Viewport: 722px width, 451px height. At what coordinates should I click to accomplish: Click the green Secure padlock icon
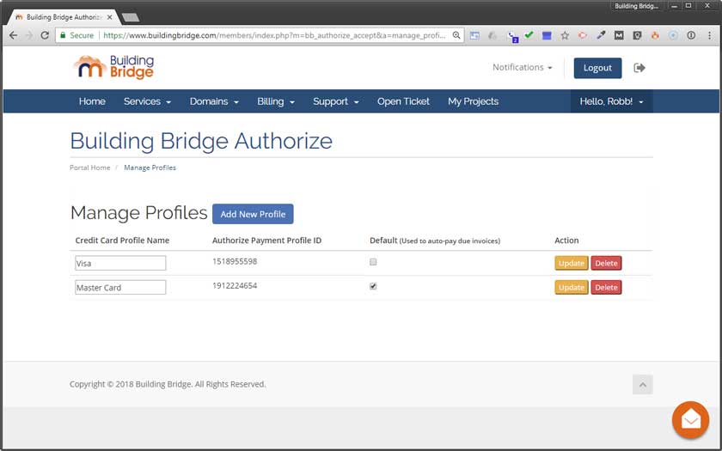(x=63, y=35)
